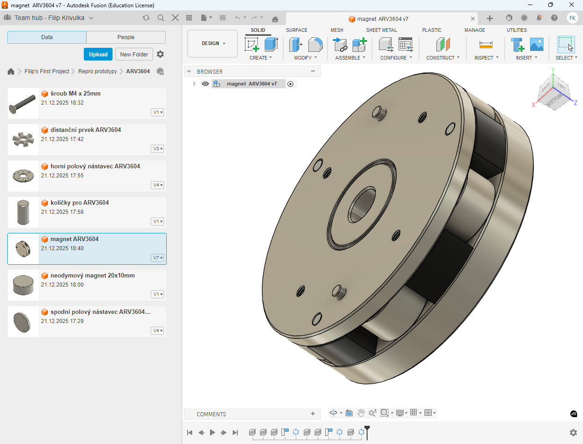583x444 pixels.
Task: Select the Extrude tool icon
Action: [271, 45]
